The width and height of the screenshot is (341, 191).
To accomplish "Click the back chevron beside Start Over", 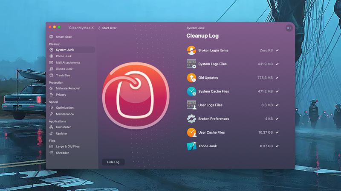I will point(99,28).
